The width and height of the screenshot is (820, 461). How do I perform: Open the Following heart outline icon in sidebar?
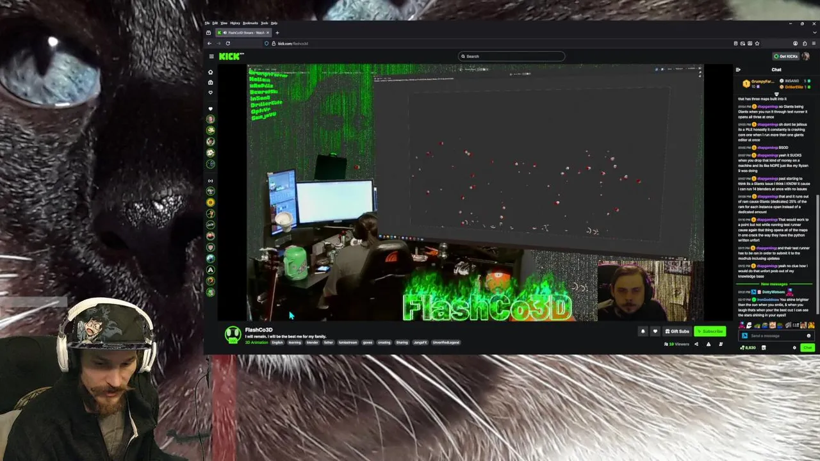click(x=210, y=92)
